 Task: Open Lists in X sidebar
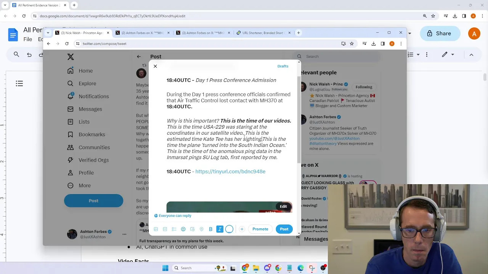pyautogui.click(x=79, y=122)
